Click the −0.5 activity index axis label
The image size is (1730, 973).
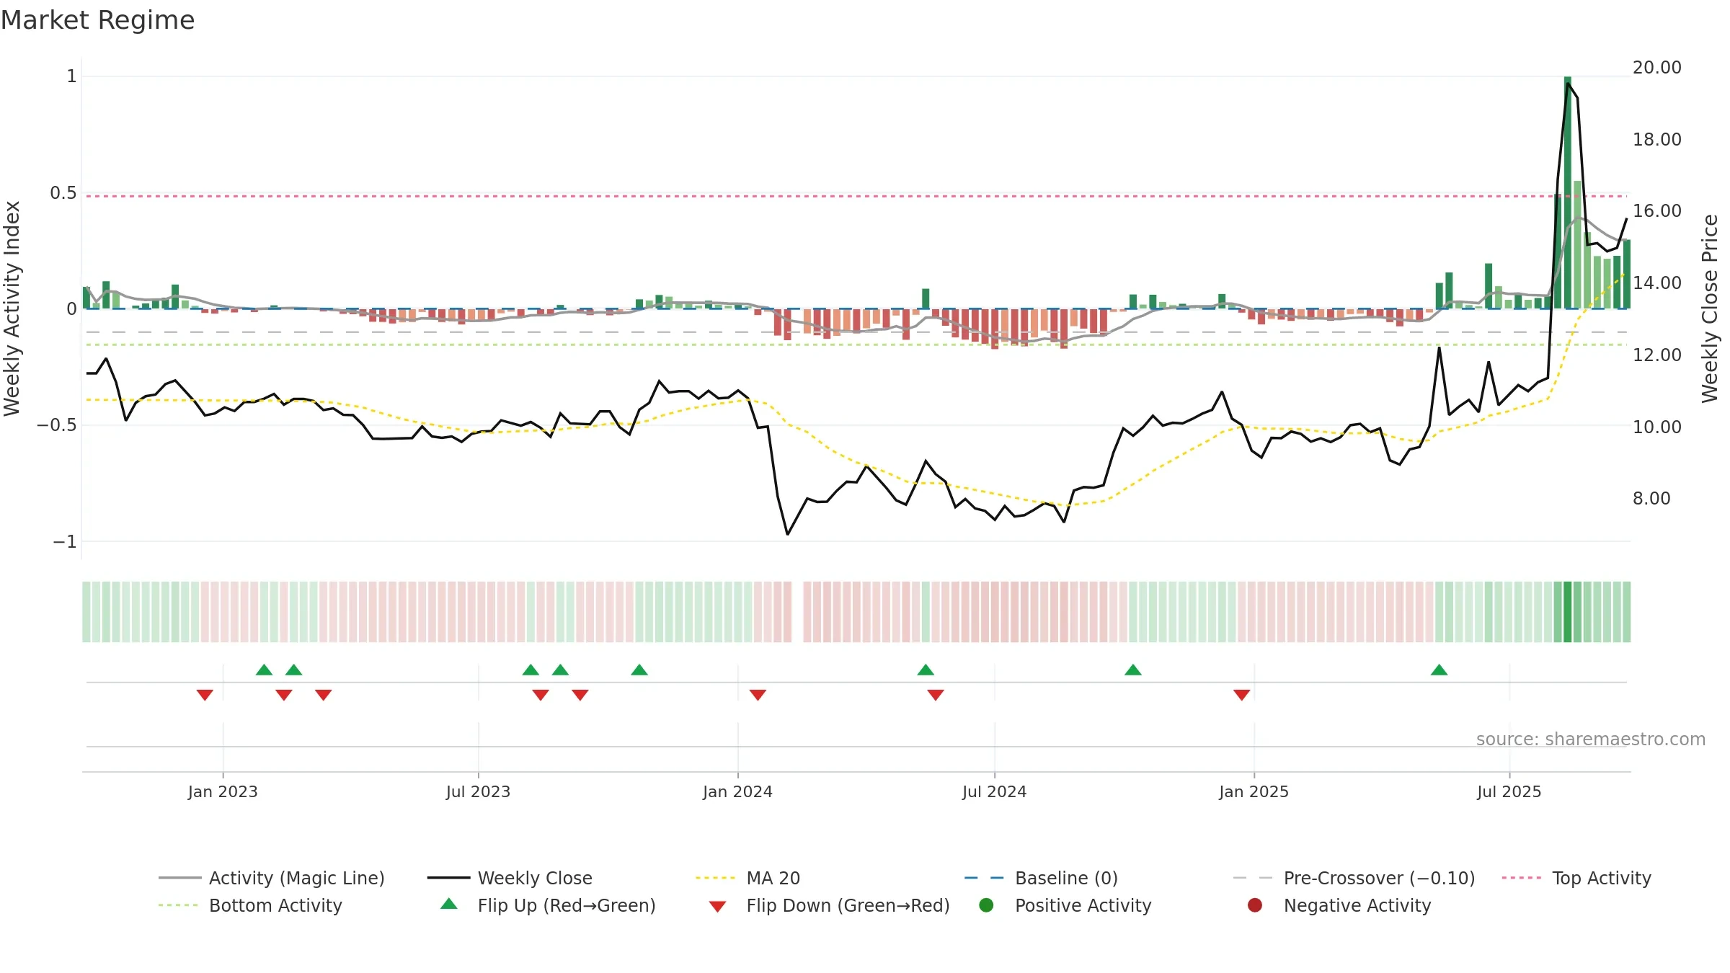coord(57,425)
